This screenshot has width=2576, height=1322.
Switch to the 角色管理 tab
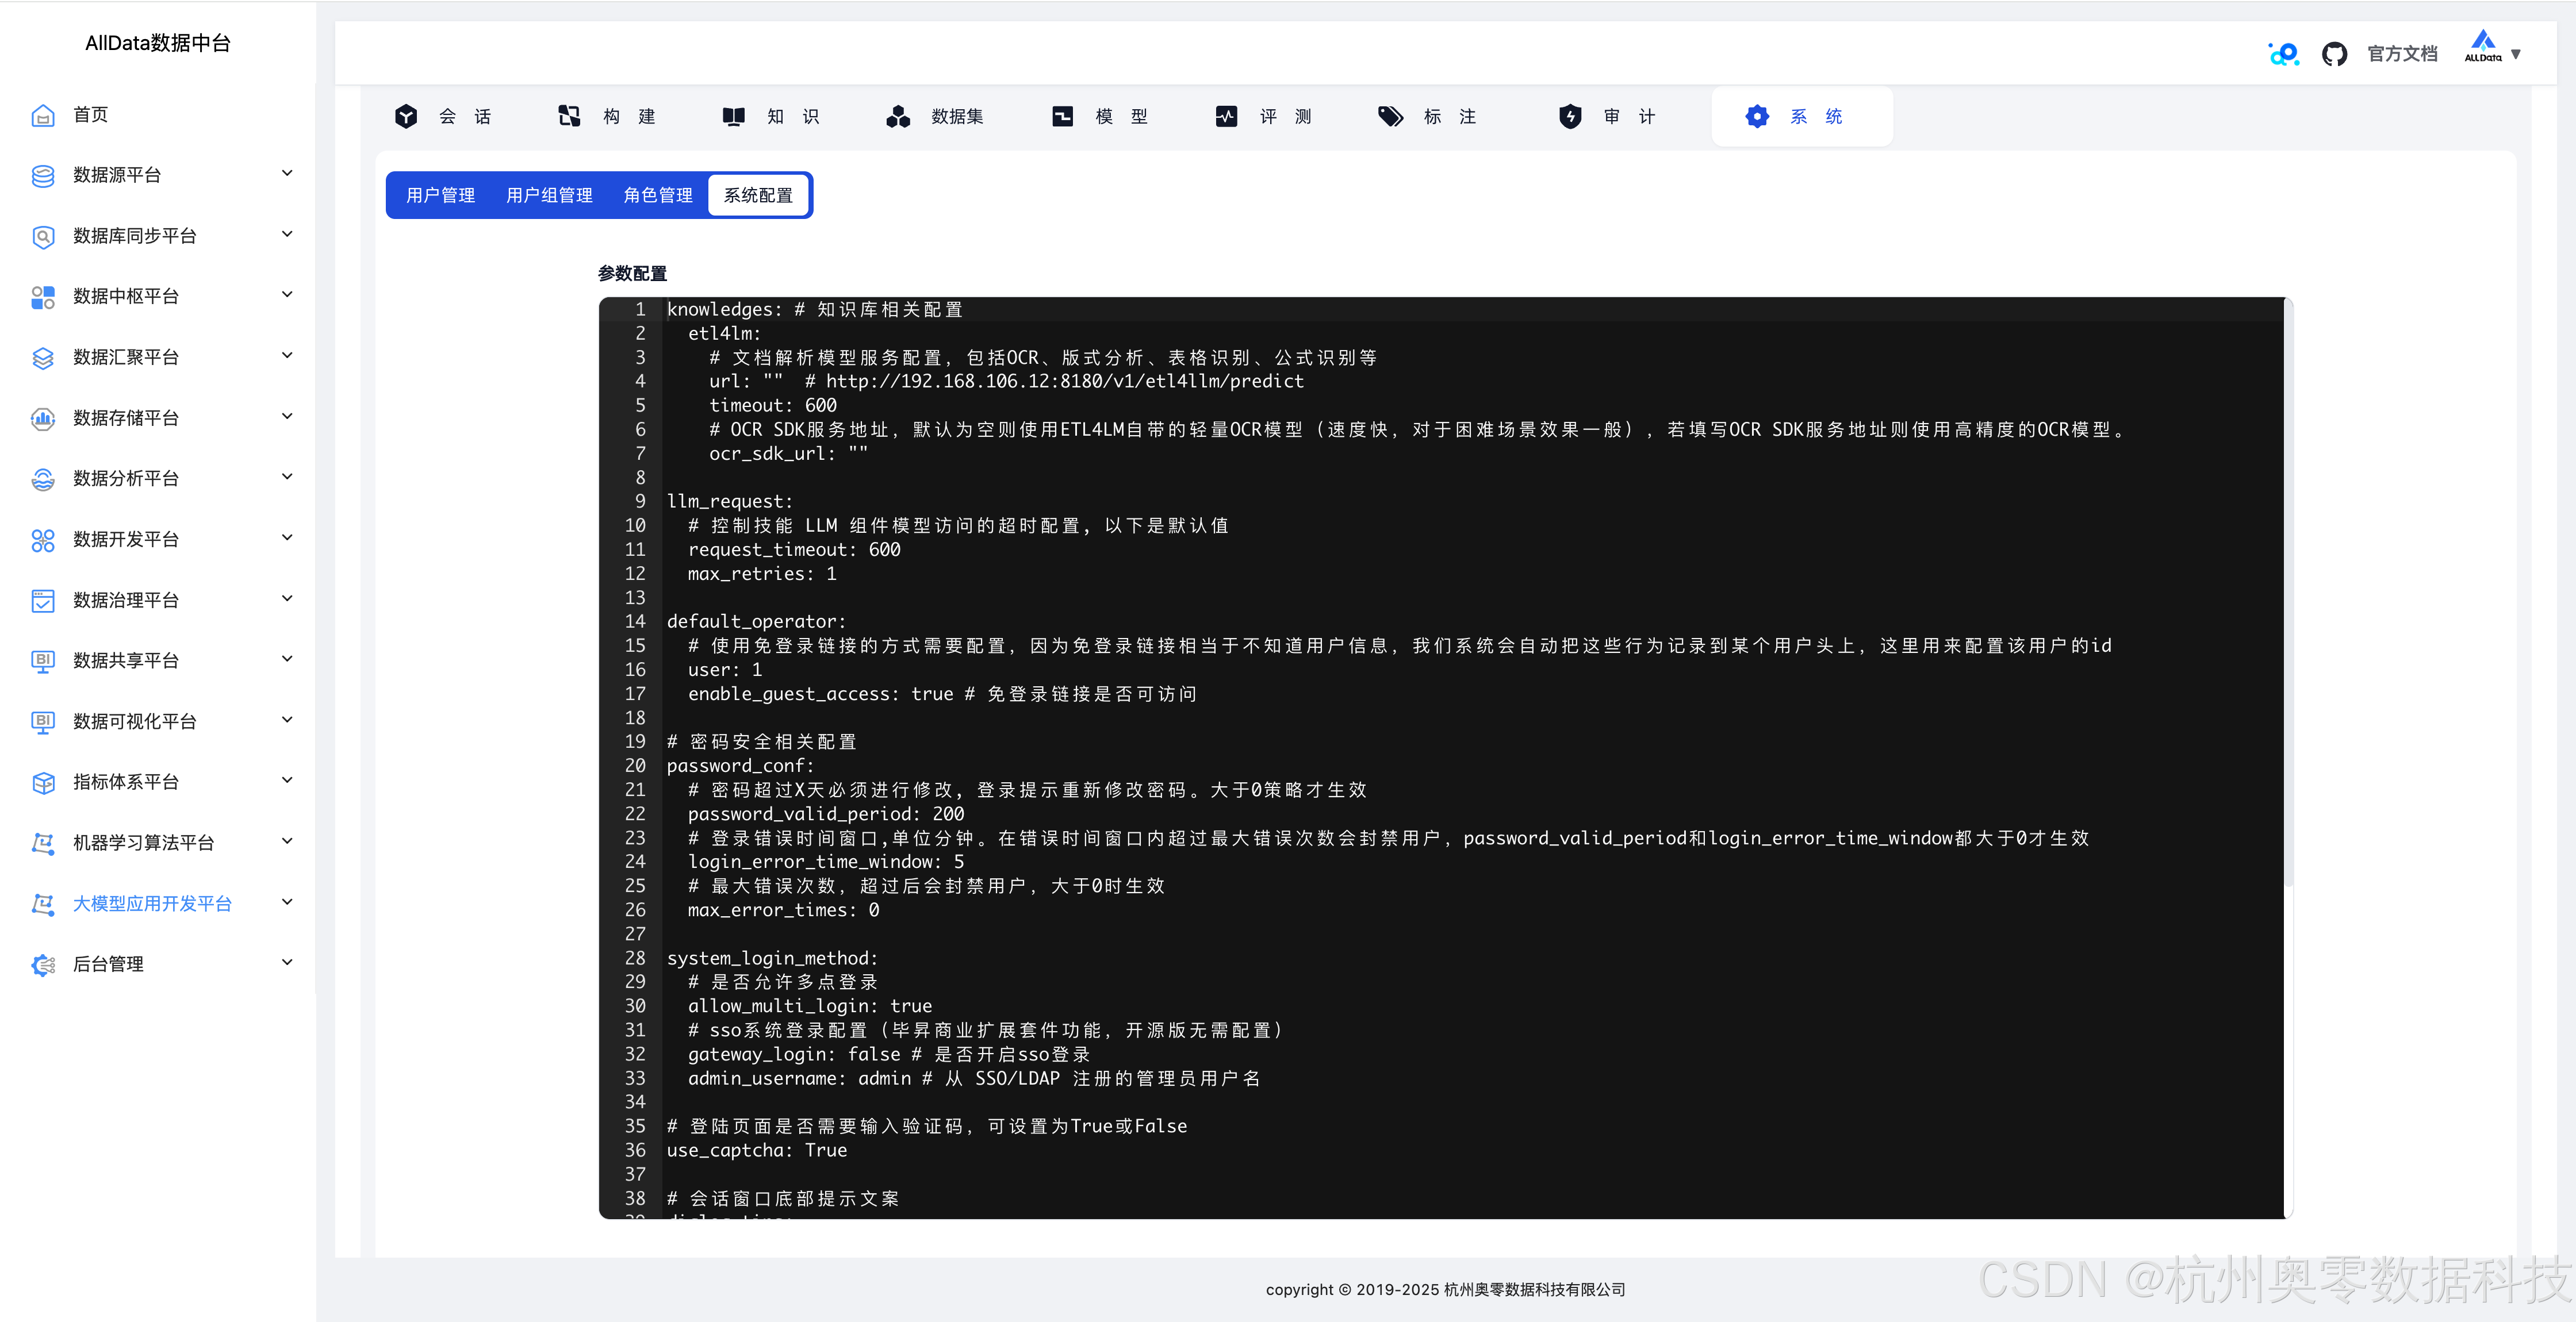point(657,195)
